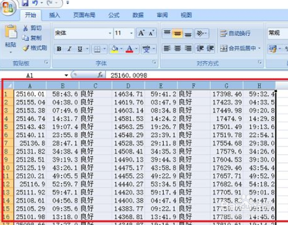Image resolution: width=288 pixels, height=225 pixels.
Task: Open the 常规 number format box
Action: tap(278, 33)
